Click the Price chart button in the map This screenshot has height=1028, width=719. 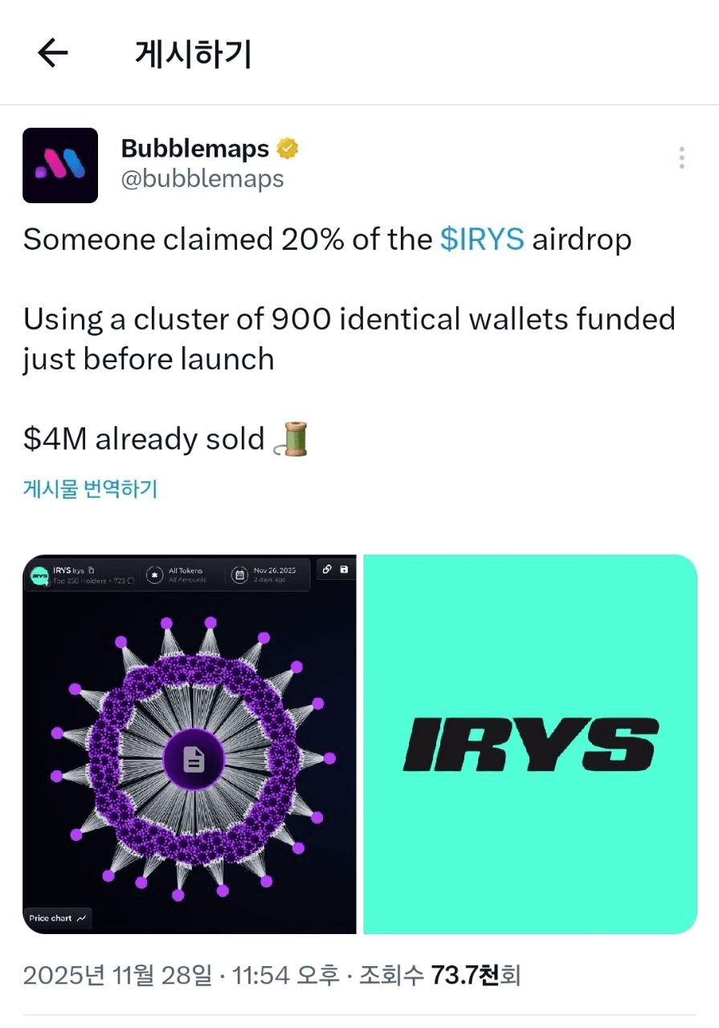(x=58, y=918)
